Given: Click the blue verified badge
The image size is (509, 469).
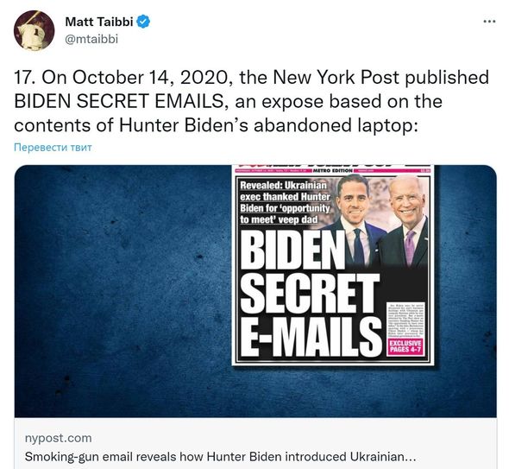Looking at the screenshot, I should pos(143,22).
